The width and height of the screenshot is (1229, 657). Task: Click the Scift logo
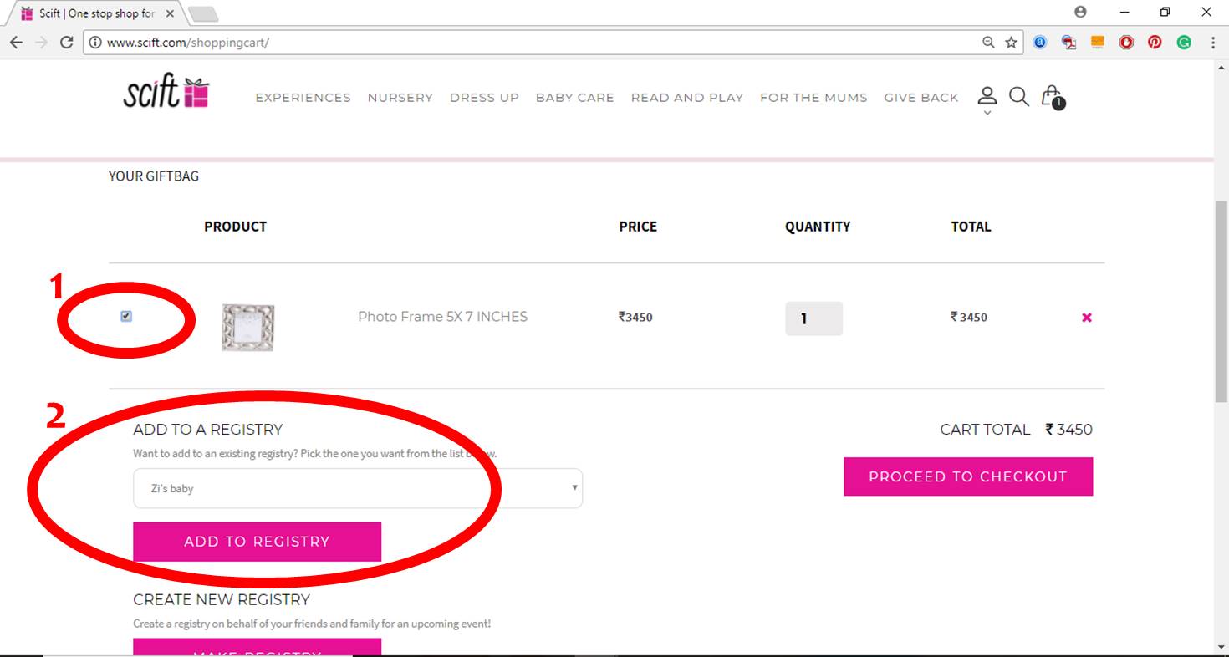[x=166, y=93]
